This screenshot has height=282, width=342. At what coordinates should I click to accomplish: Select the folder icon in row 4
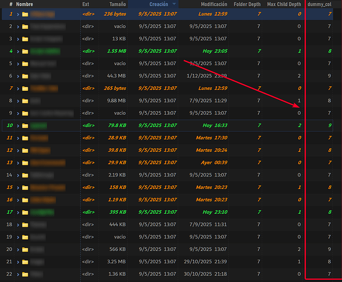pyautogui.click(x=25, y=51)
